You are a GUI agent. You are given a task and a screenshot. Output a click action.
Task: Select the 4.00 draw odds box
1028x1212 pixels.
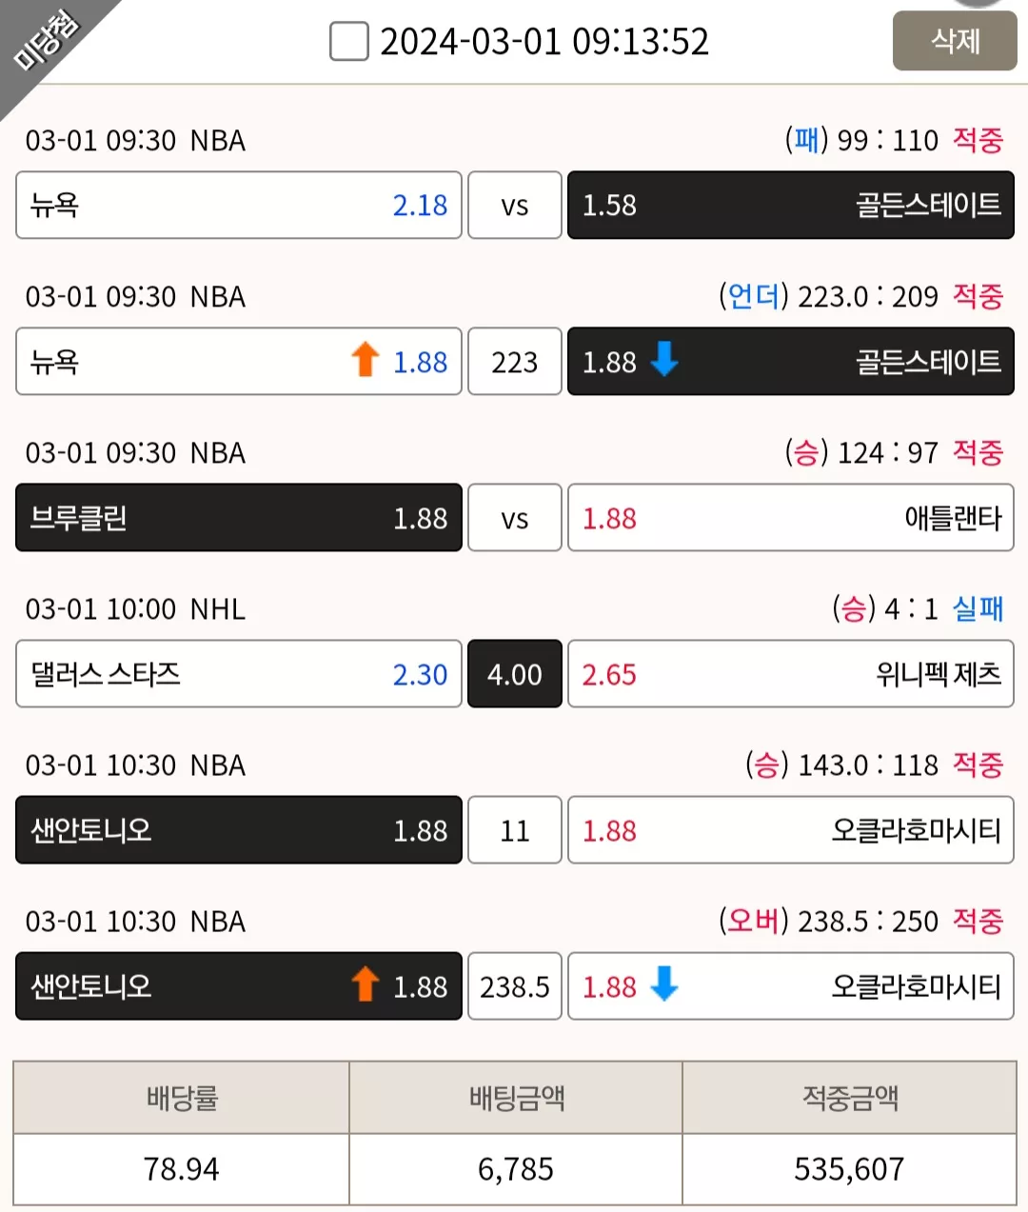coord(515,674)
